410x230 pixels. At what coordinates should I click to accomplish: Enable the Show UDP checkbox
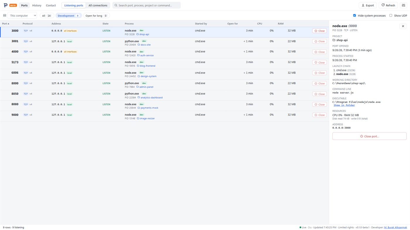coord(391,15)
